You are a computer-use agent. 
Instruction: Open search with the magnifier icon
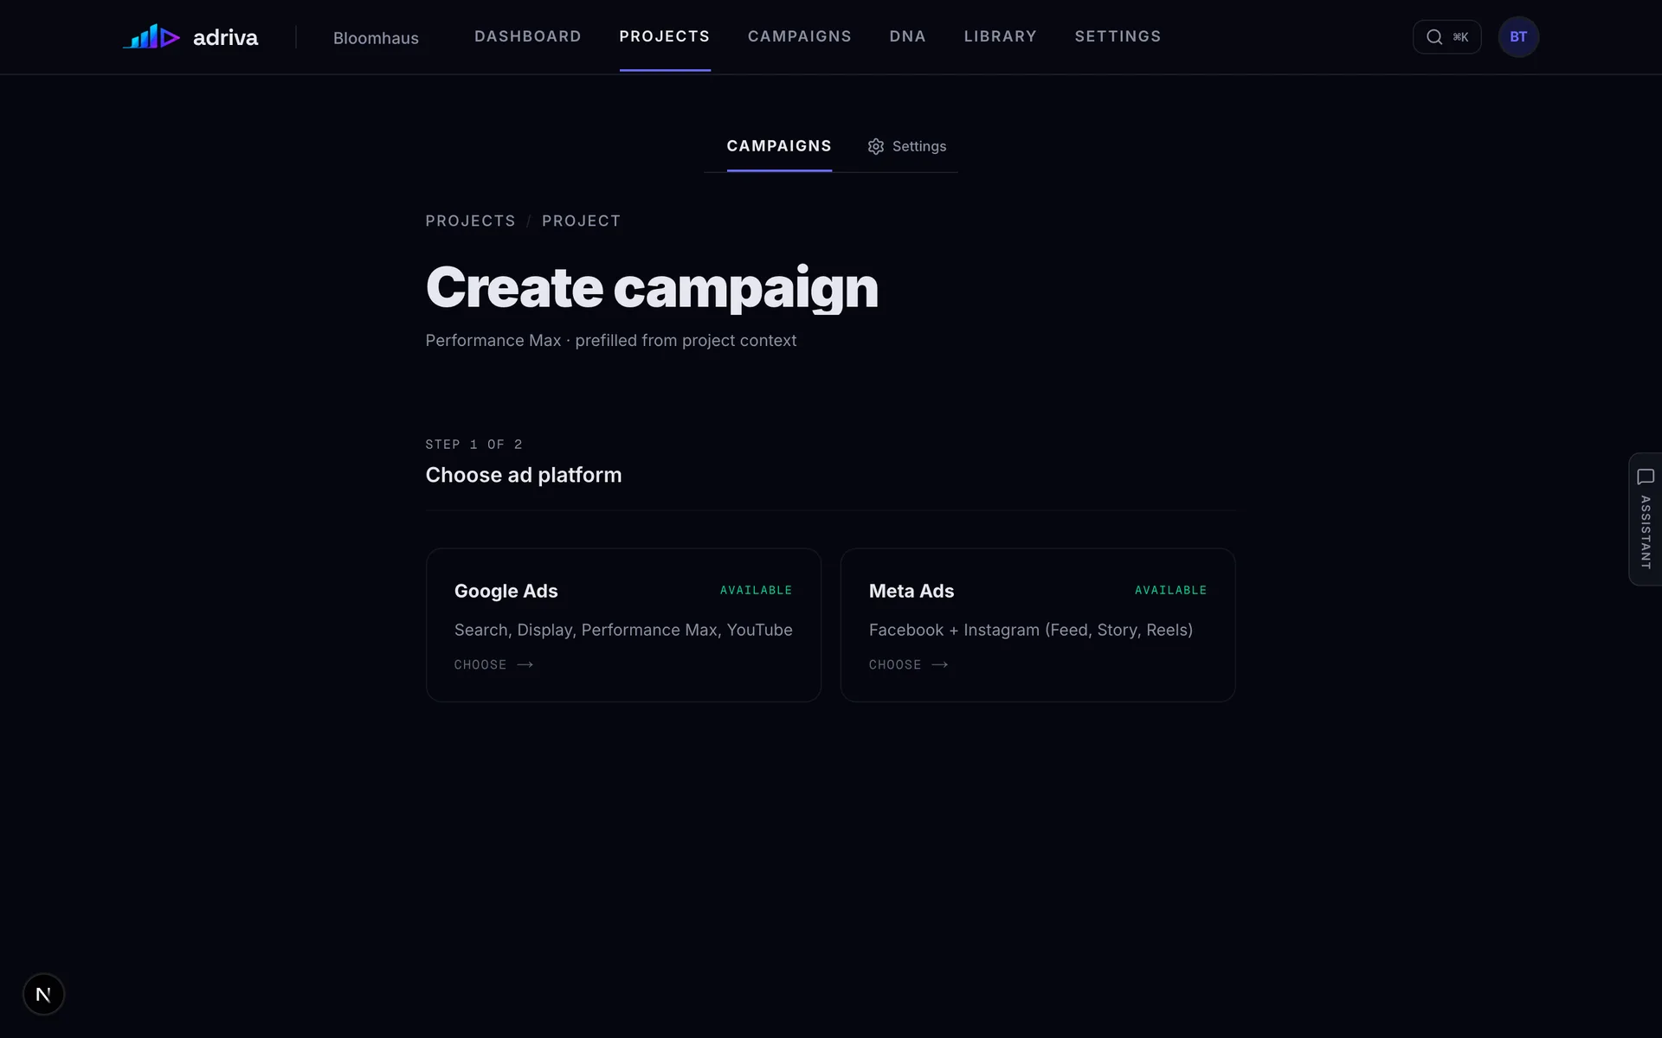coord(1434,37)
